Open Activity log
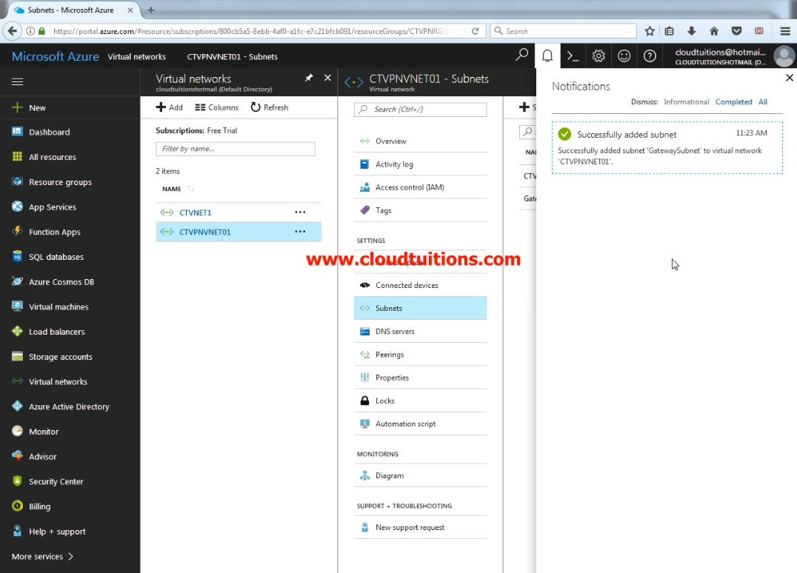This screenshot has height=573, width=797. tap(421, 164)
